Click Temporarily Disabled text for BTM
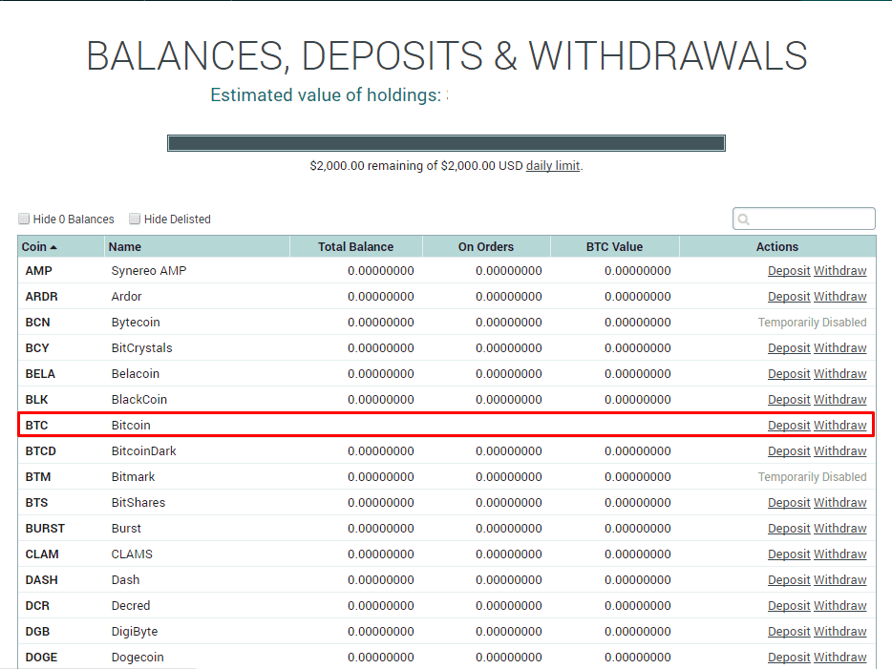Screen dimensions: 892x669 click(813, 477)
